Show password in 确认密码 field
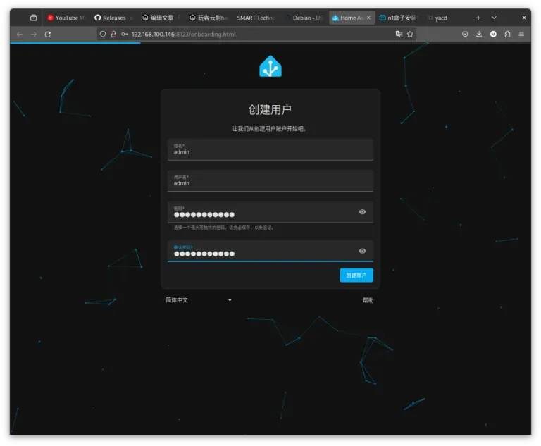Viewport: 541px width, 446px height. 362,251
